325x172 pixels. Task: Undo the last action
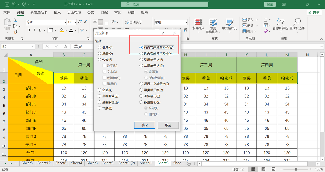[x=14, y=4]
